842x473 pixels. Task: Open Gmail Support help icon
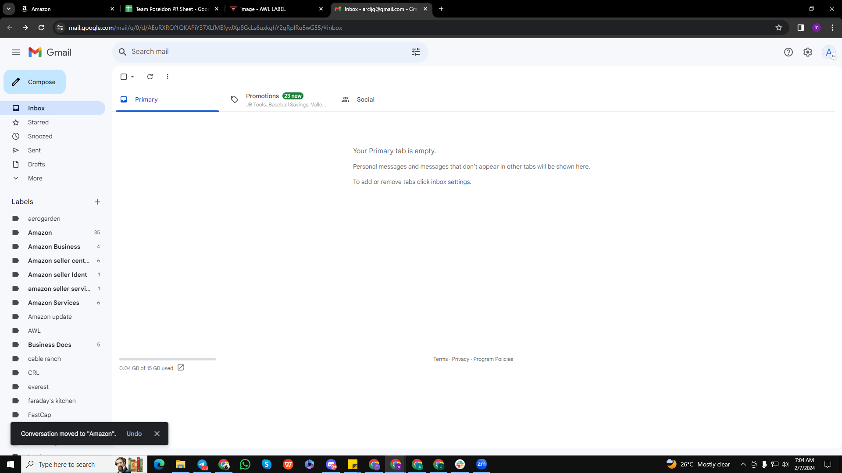pos(788,52)
